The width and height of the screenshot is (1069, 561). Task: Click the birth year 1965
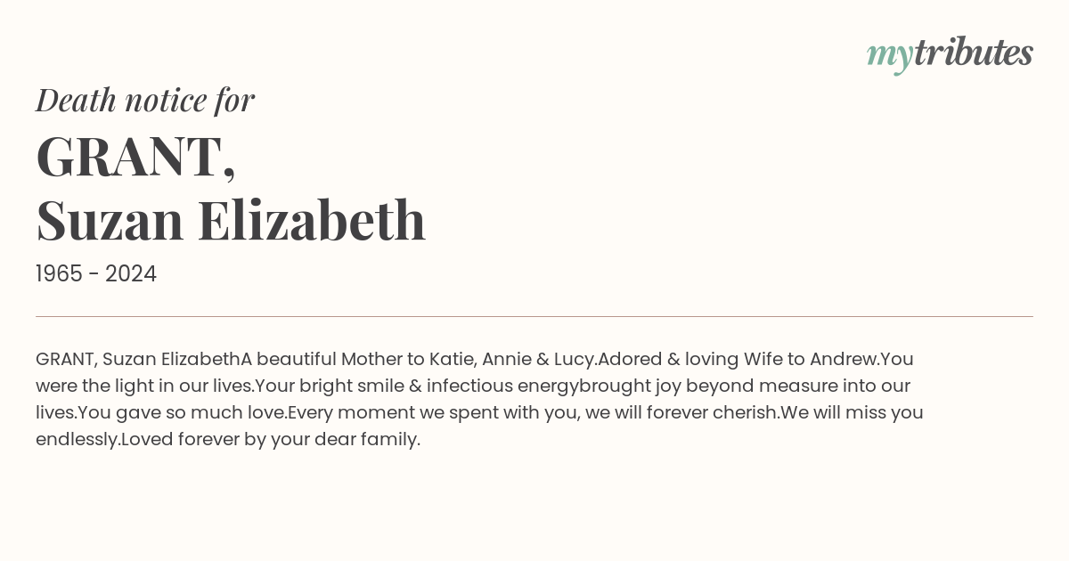(61, 274)
